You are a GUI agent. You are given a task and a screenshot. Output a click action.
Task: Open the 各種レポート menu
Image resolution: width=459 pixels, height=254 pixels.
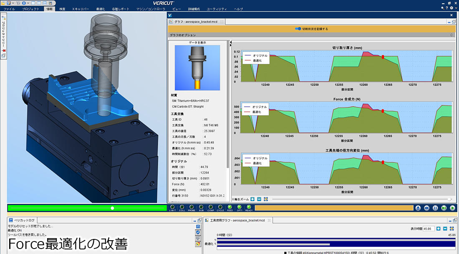point(120,9)
